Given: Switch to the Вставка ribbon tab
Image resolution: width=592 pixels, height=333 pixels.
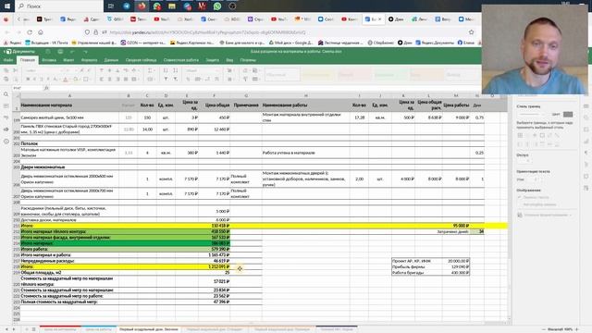Looking at the screenshot, I should tap(49, 60).
